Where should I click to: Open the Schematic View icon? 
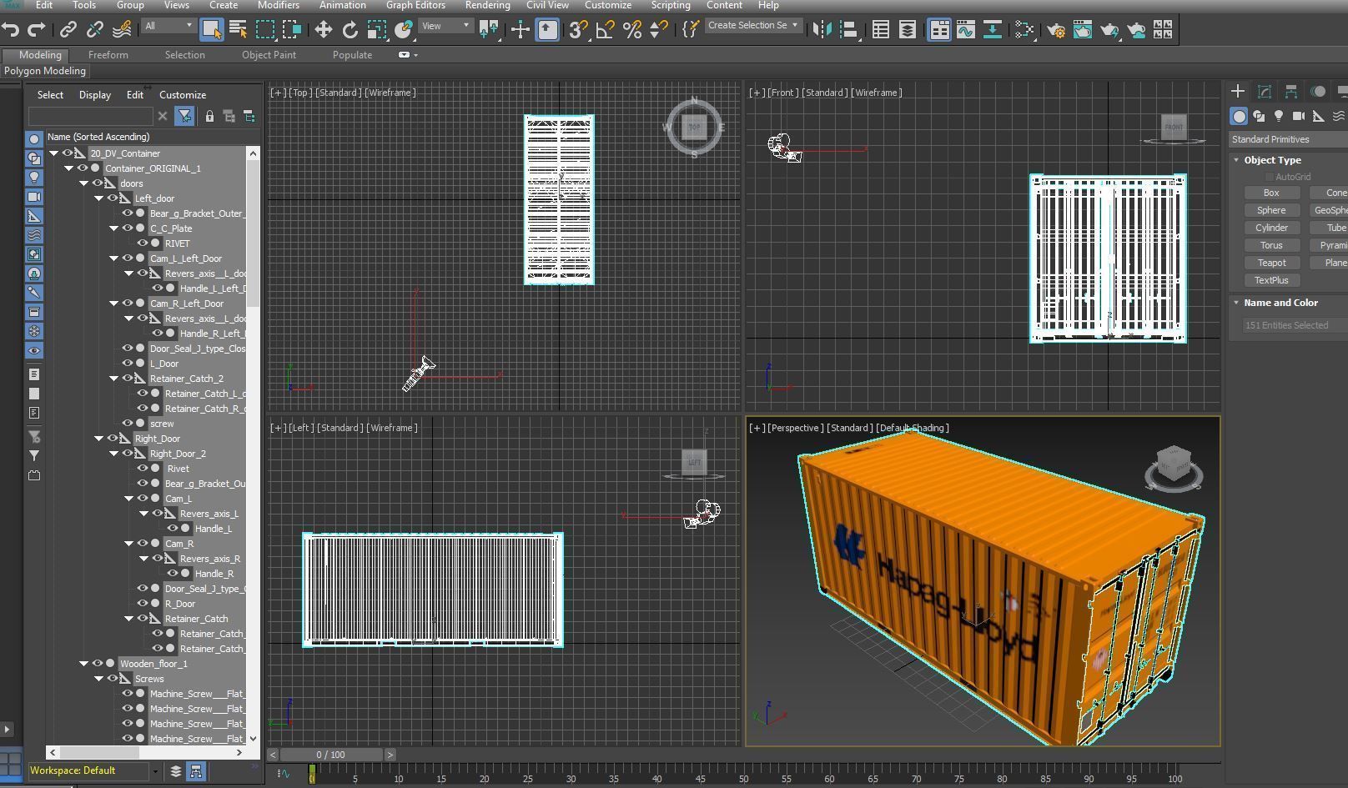(x=993, y=30)
